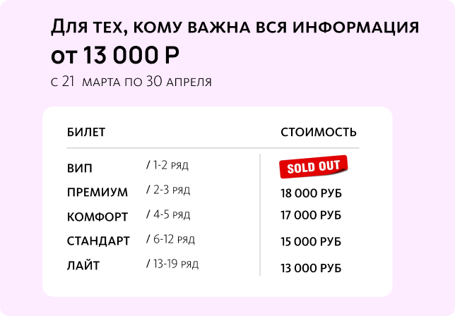Click the "1-2 ряд" row label

coord(167,166)
